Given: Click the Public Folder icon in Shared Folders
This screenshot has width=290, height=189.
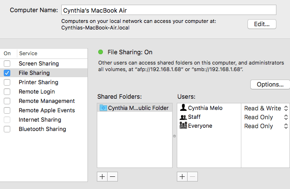Looking at the screenshot, I should [x=103, y=108].
